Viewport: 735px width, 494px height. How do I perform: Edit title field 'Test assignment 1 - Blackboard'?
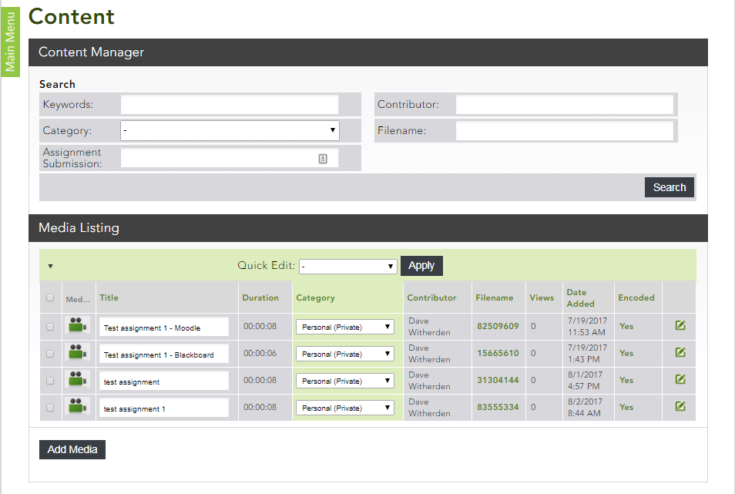[163, 354]
